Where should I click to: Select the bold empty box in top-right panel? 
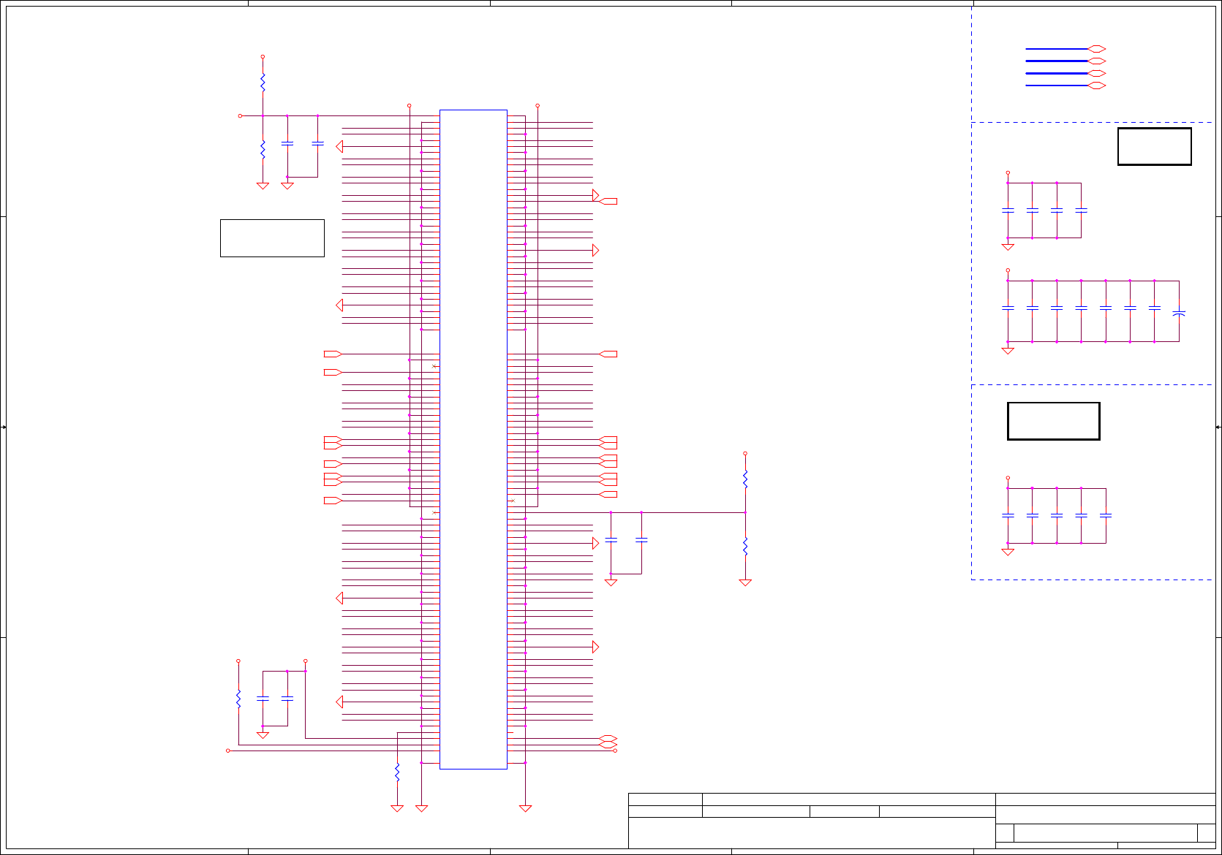[x=1155, y=146]
